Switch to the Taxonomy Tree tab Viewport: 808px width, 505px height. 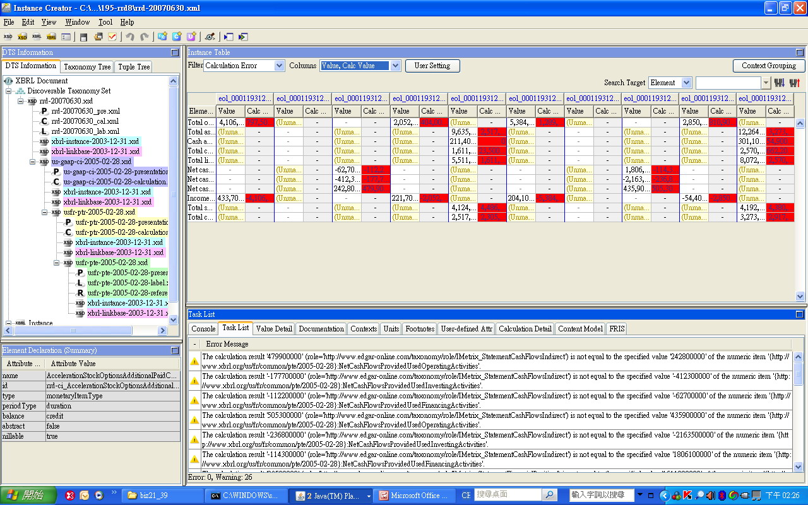pyautogui.click(x=87, y=66)
